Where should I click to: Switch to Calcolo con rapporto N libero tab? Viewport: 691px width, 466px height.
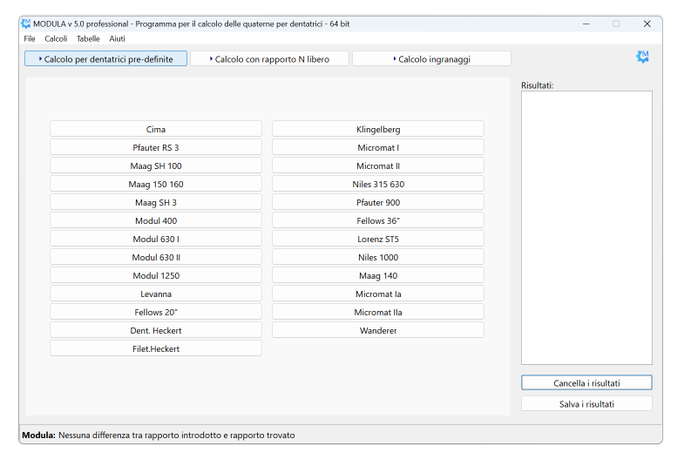point(270,58)
